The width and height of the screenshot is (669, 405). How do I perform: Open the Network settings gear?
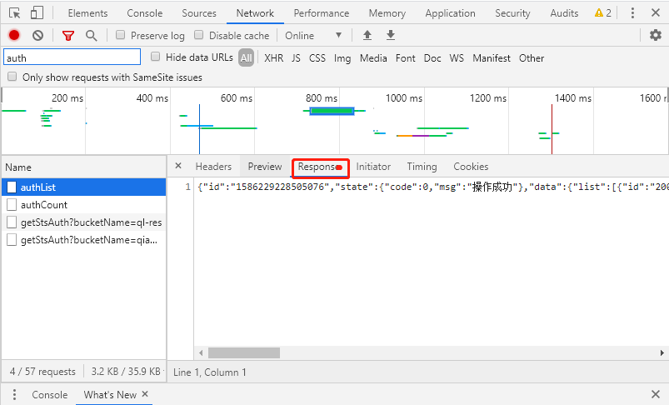point(656,35)
